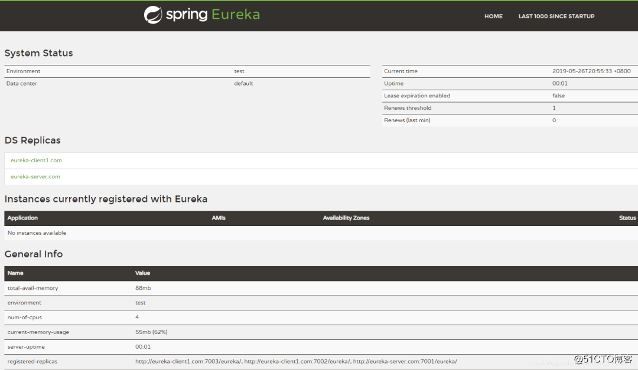Select the 'false' lease expiration value
638x370 pixels.
pyautogui.click(x=558, y=96)
